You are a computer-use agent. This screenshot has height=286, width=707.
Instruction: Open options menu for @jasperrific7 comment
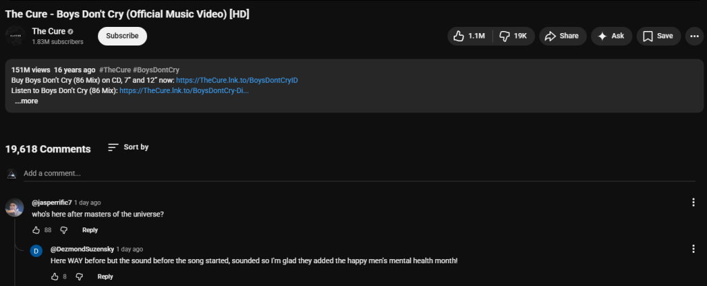tap(693, 203)
